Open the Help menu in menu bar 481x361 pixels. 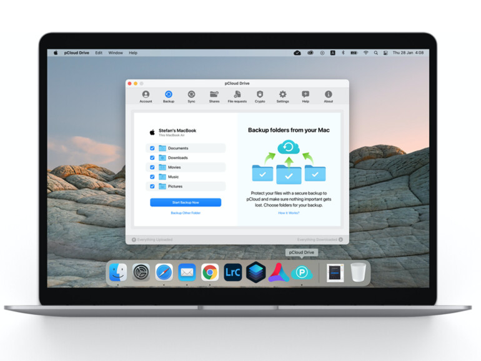133,52
